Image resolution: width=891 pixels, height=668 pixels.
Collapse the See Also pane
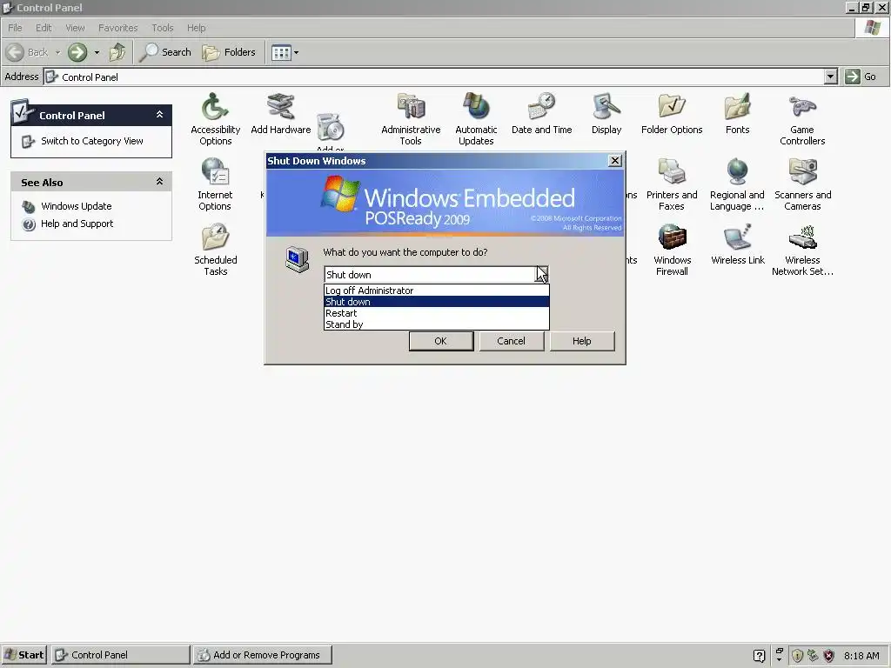pos(160,182)
